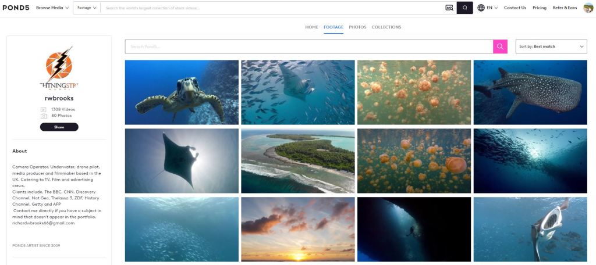Switch to the Photos tab

tap(357, 27)
